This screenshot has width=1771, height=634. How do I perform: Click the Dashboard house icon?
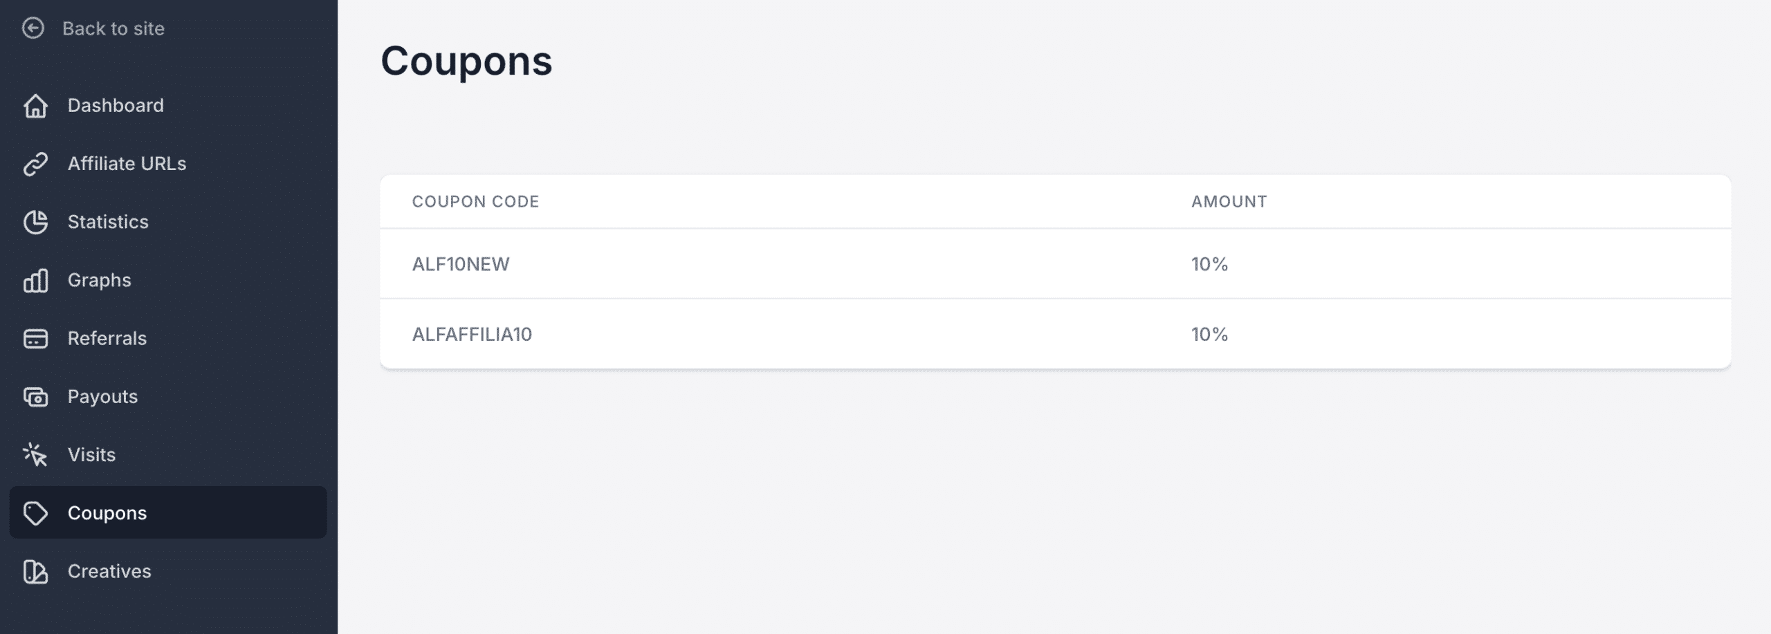pos(35,106)
